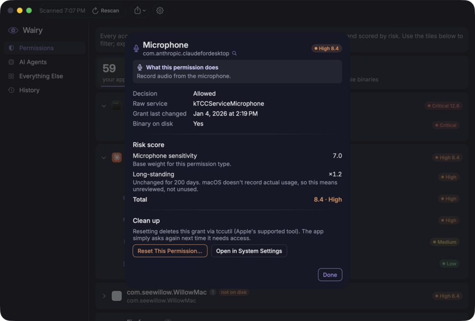The height and width of the screenshot is (321, 475).
Task: Collapse the Critical 12.6 app group
Action: (x=104, y=106)
